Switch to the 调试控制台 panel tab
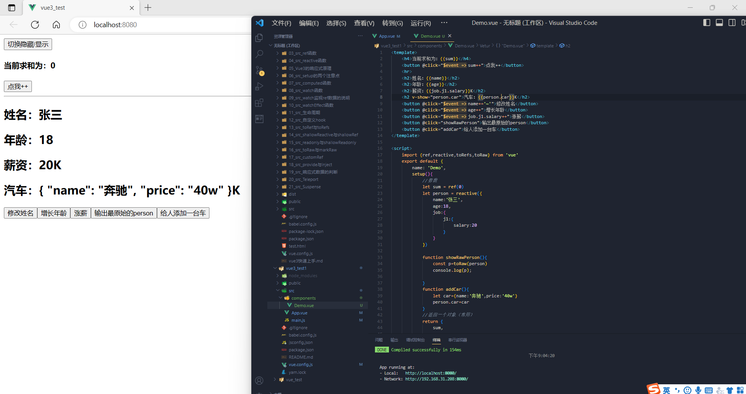The image size is (746, 394). pos(415,340)
